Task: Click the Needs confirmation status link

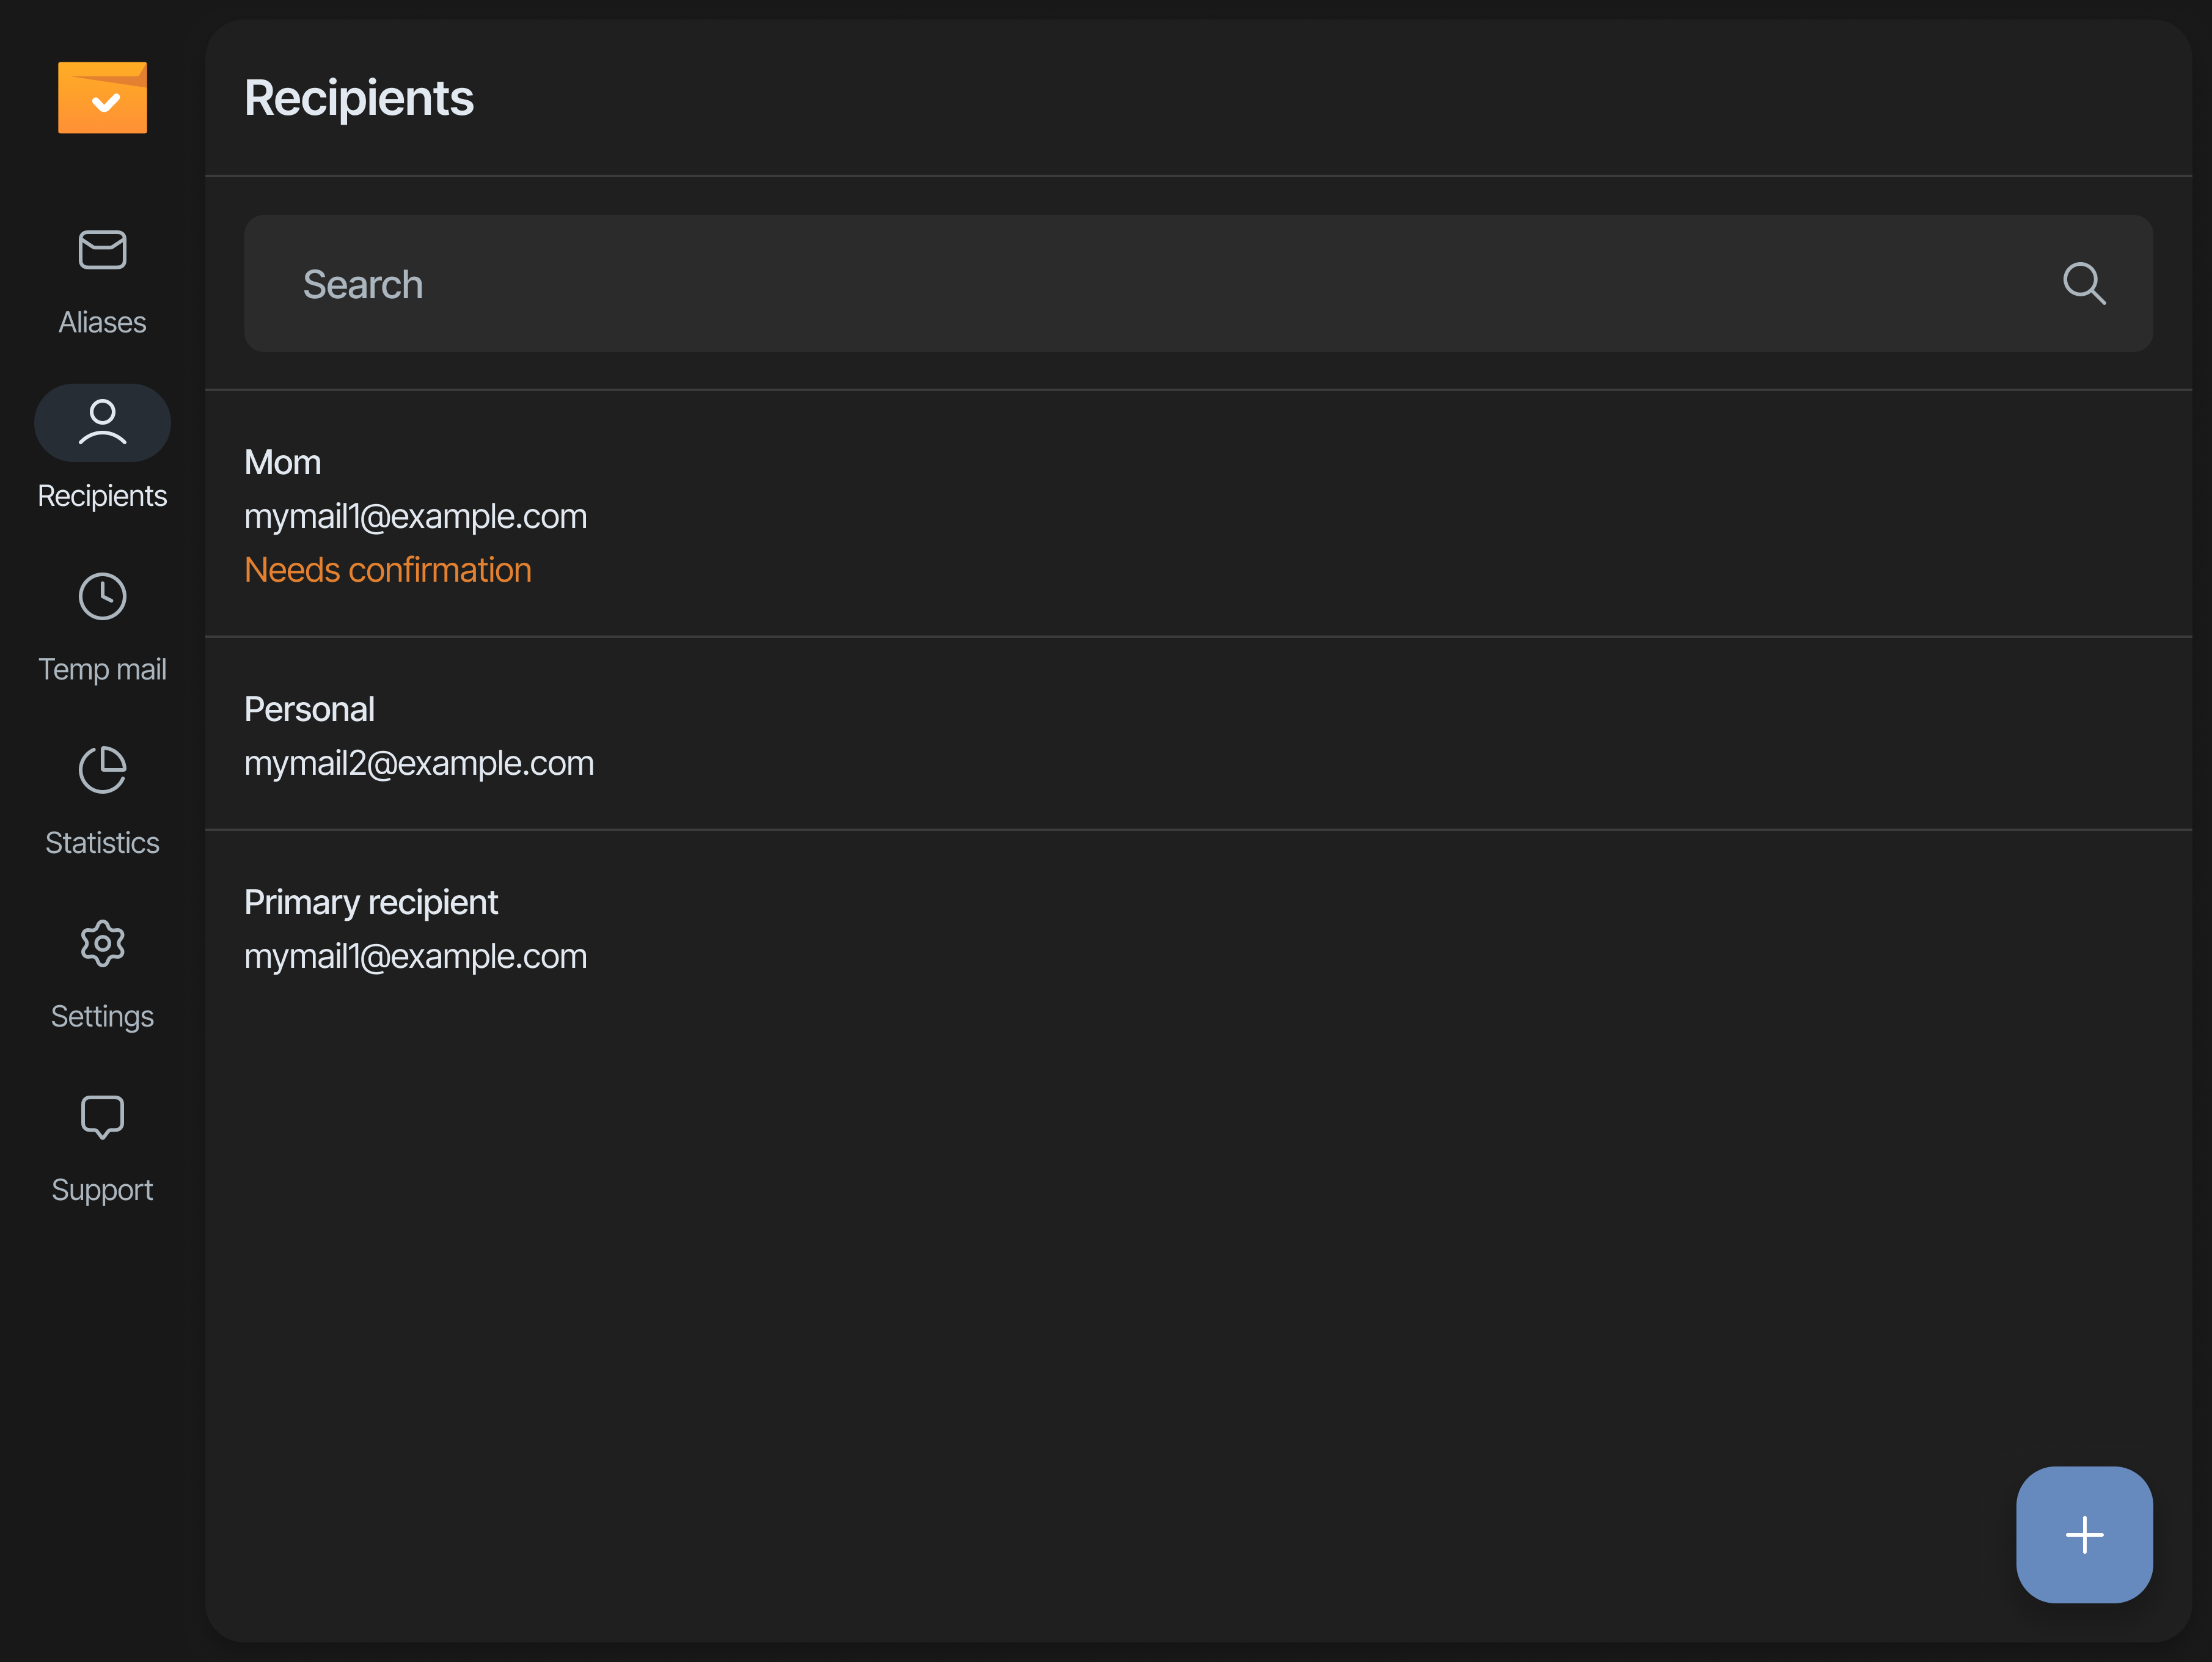Action: (388, 570)
